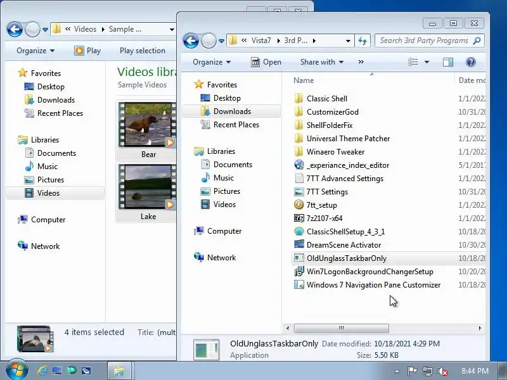The height and width of the screenshot is (380, 507).
Task: Expand toolbar overflow chevron
Action: click(x=361, y=61)
